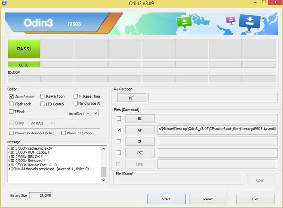Viewport: 283px width, 208px height.
Task: Click the 00:06 elapsed time progress bar
Action: [24, 65]
